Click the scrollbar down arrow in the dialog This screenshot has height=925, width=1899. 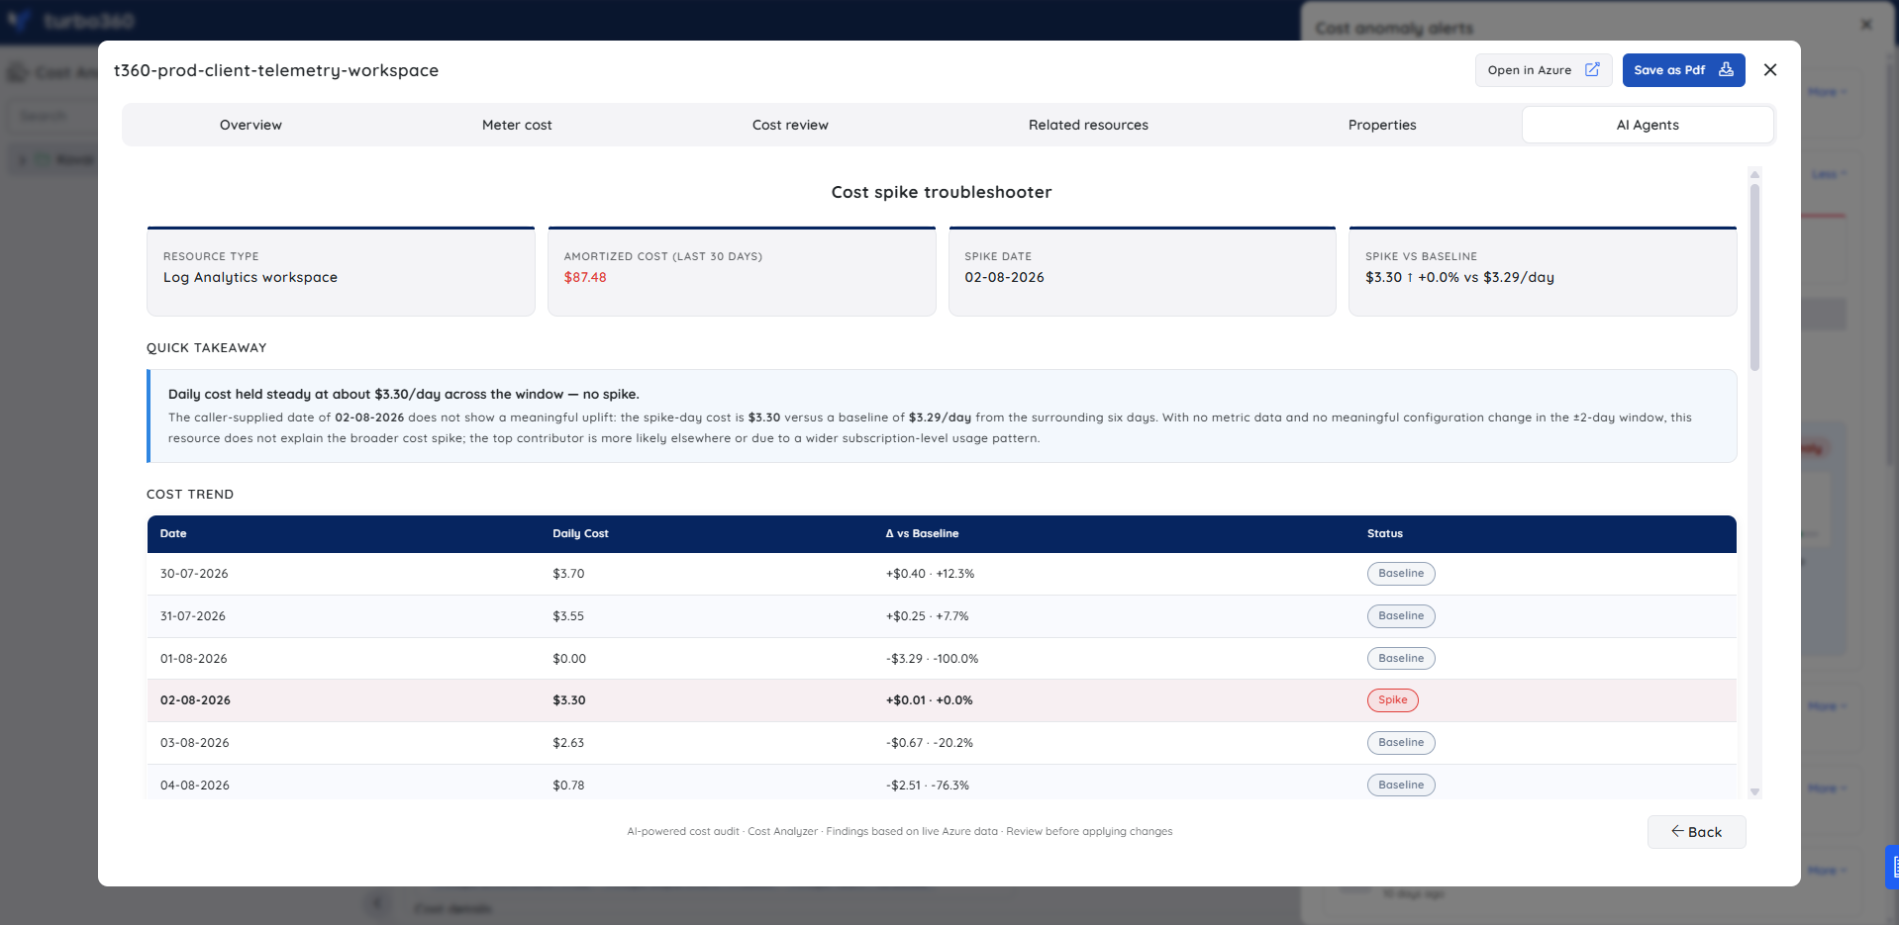pos(1754,791)
